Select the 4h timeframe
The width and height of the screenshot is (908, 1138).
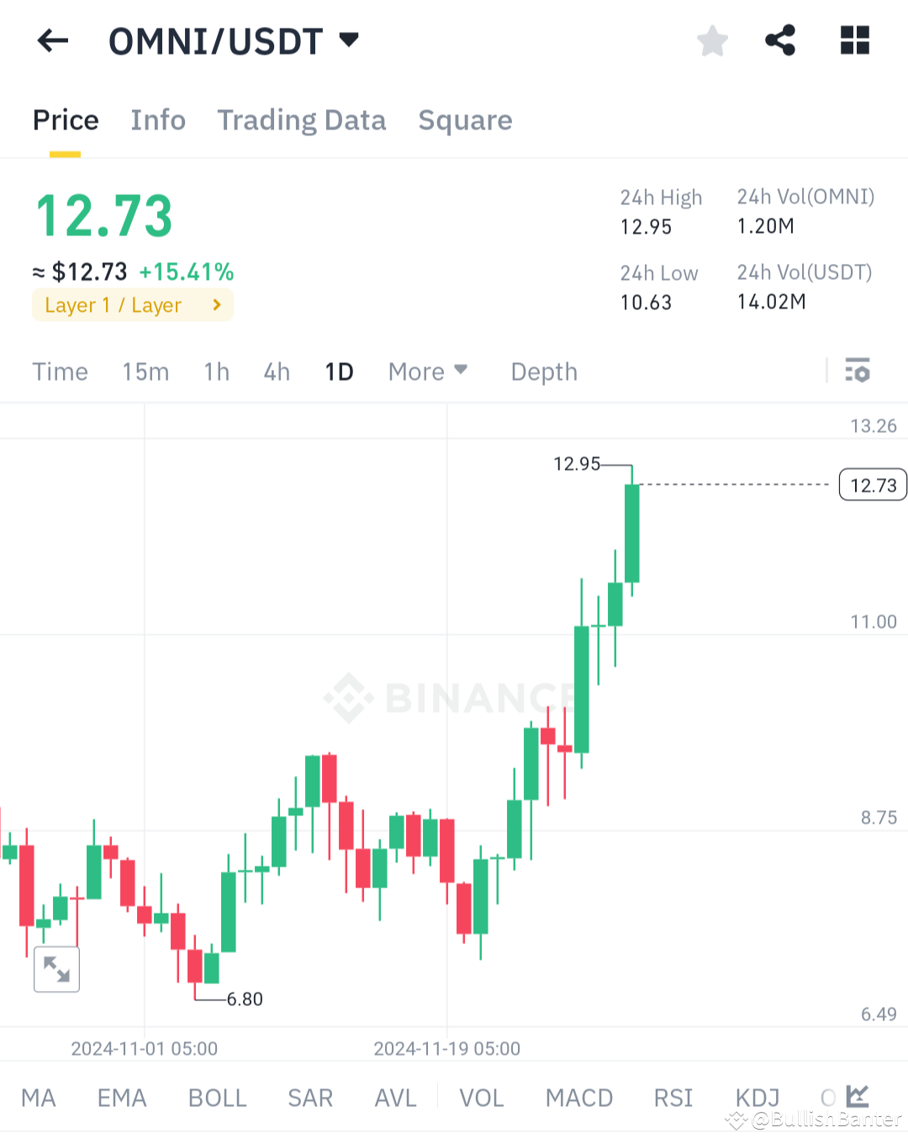click(276, 371)
